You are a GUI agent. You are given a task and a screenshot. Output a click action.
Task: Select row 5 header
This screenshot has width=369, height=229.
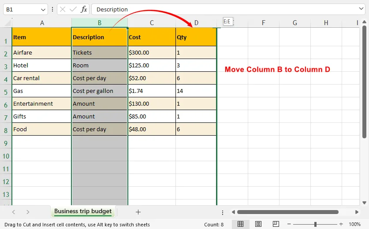click(6, 91)
